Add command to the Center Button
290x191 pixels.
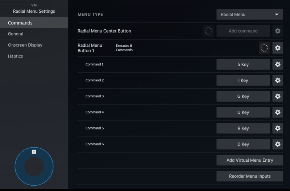click(243, 31)
